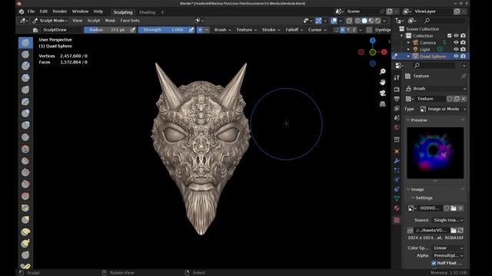
Task: Select the Inflate brush tool
Action: click(x=25, y=113)
